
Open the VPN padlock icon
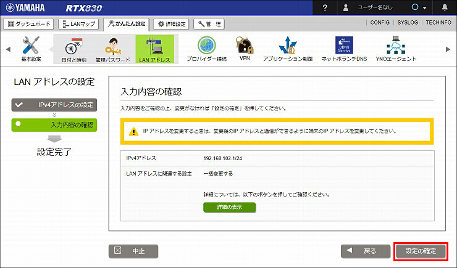(245, 49)
